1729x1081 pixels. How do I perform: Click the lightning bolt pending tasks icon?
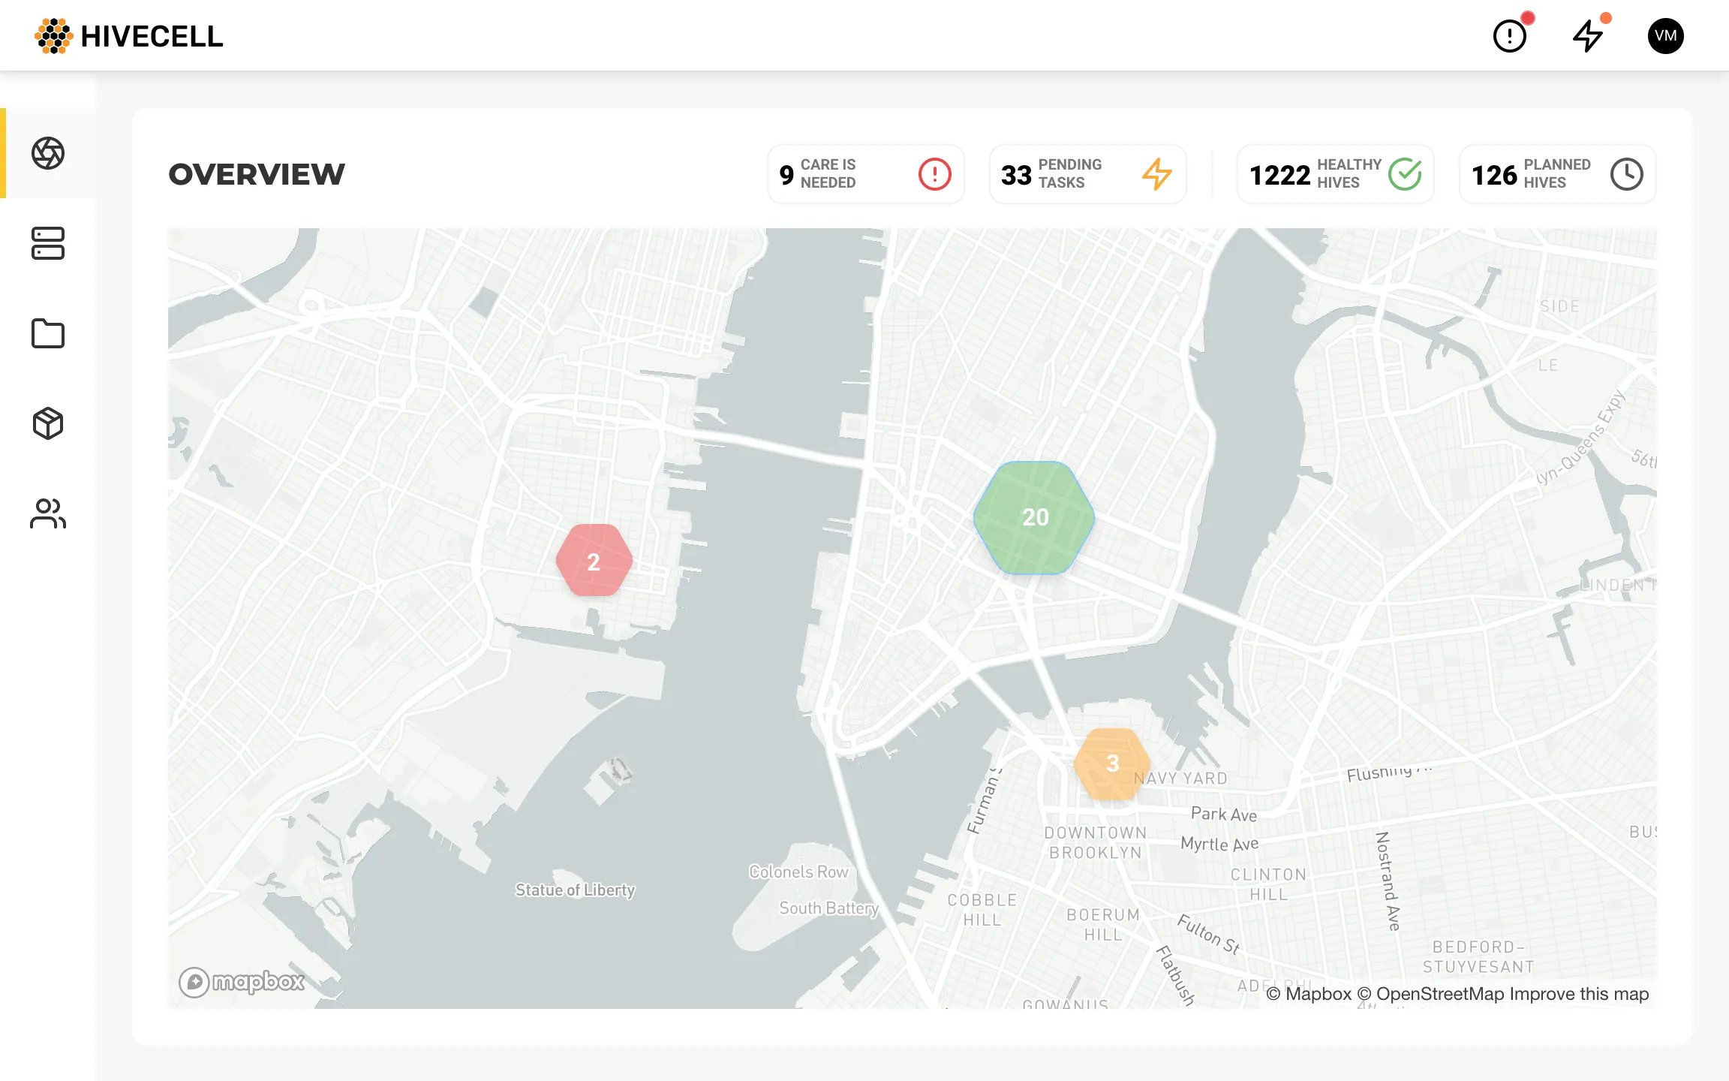[x=1154, y=172]
